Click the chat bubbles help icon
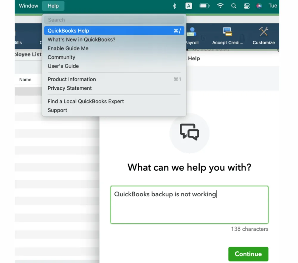The width and height of the screenshot is (298, 263). (190, 132)
